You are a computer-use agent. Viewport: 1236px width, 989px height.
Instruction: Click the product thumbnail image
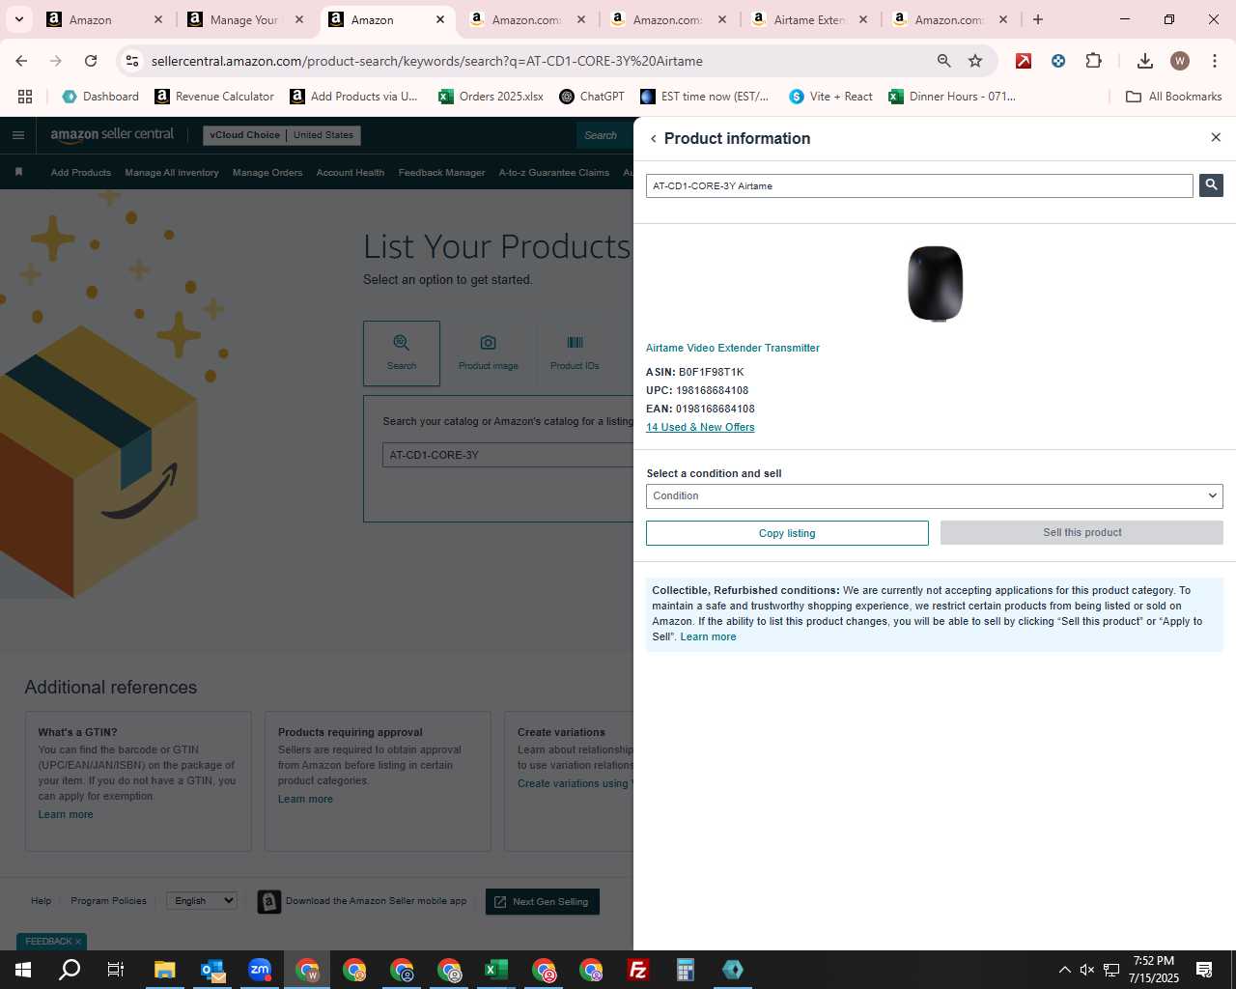coord(935,283)
